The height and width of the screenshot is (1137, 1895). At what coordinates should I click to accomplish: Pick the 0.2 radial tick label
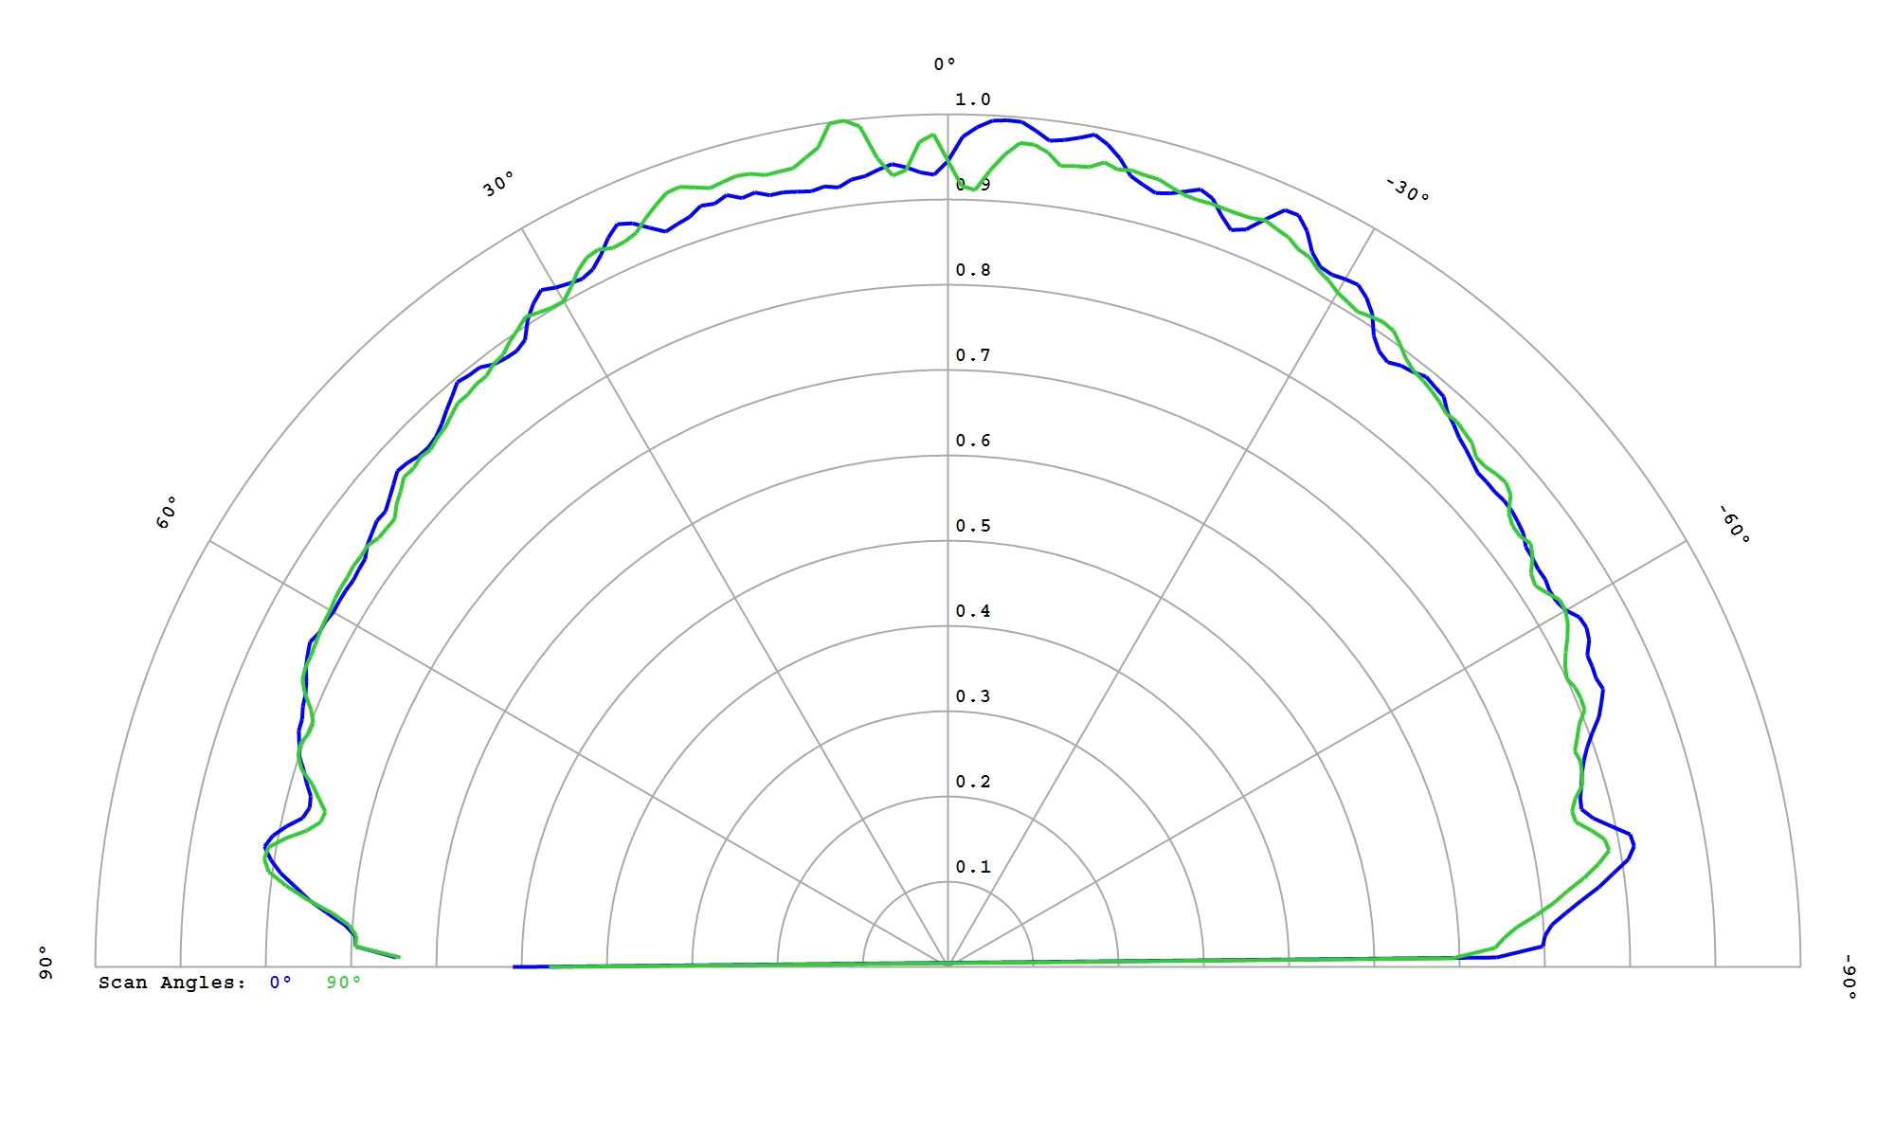(x=972, y=782)
